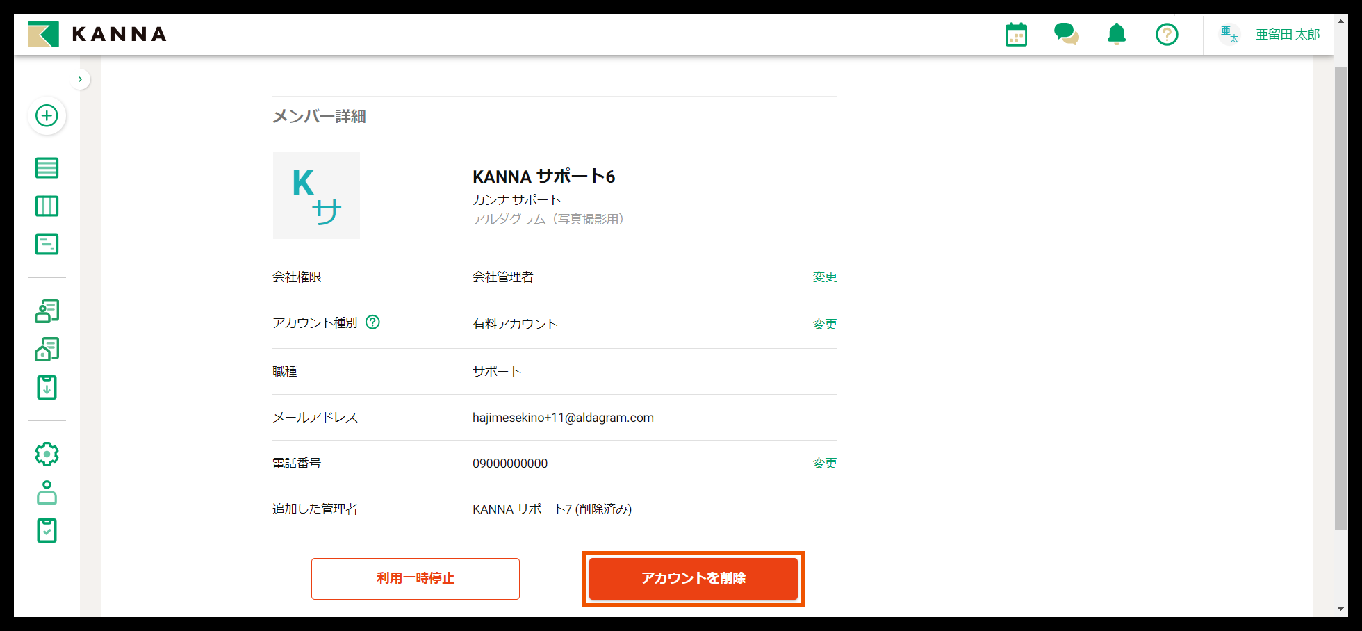Click the green plus create button
The width and height of the screenshot is (1362, 631).
(x=47, y=115)
